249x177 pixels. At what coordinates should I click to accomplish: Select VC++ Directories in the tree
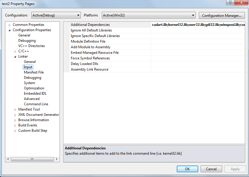[x=32, y=46]
